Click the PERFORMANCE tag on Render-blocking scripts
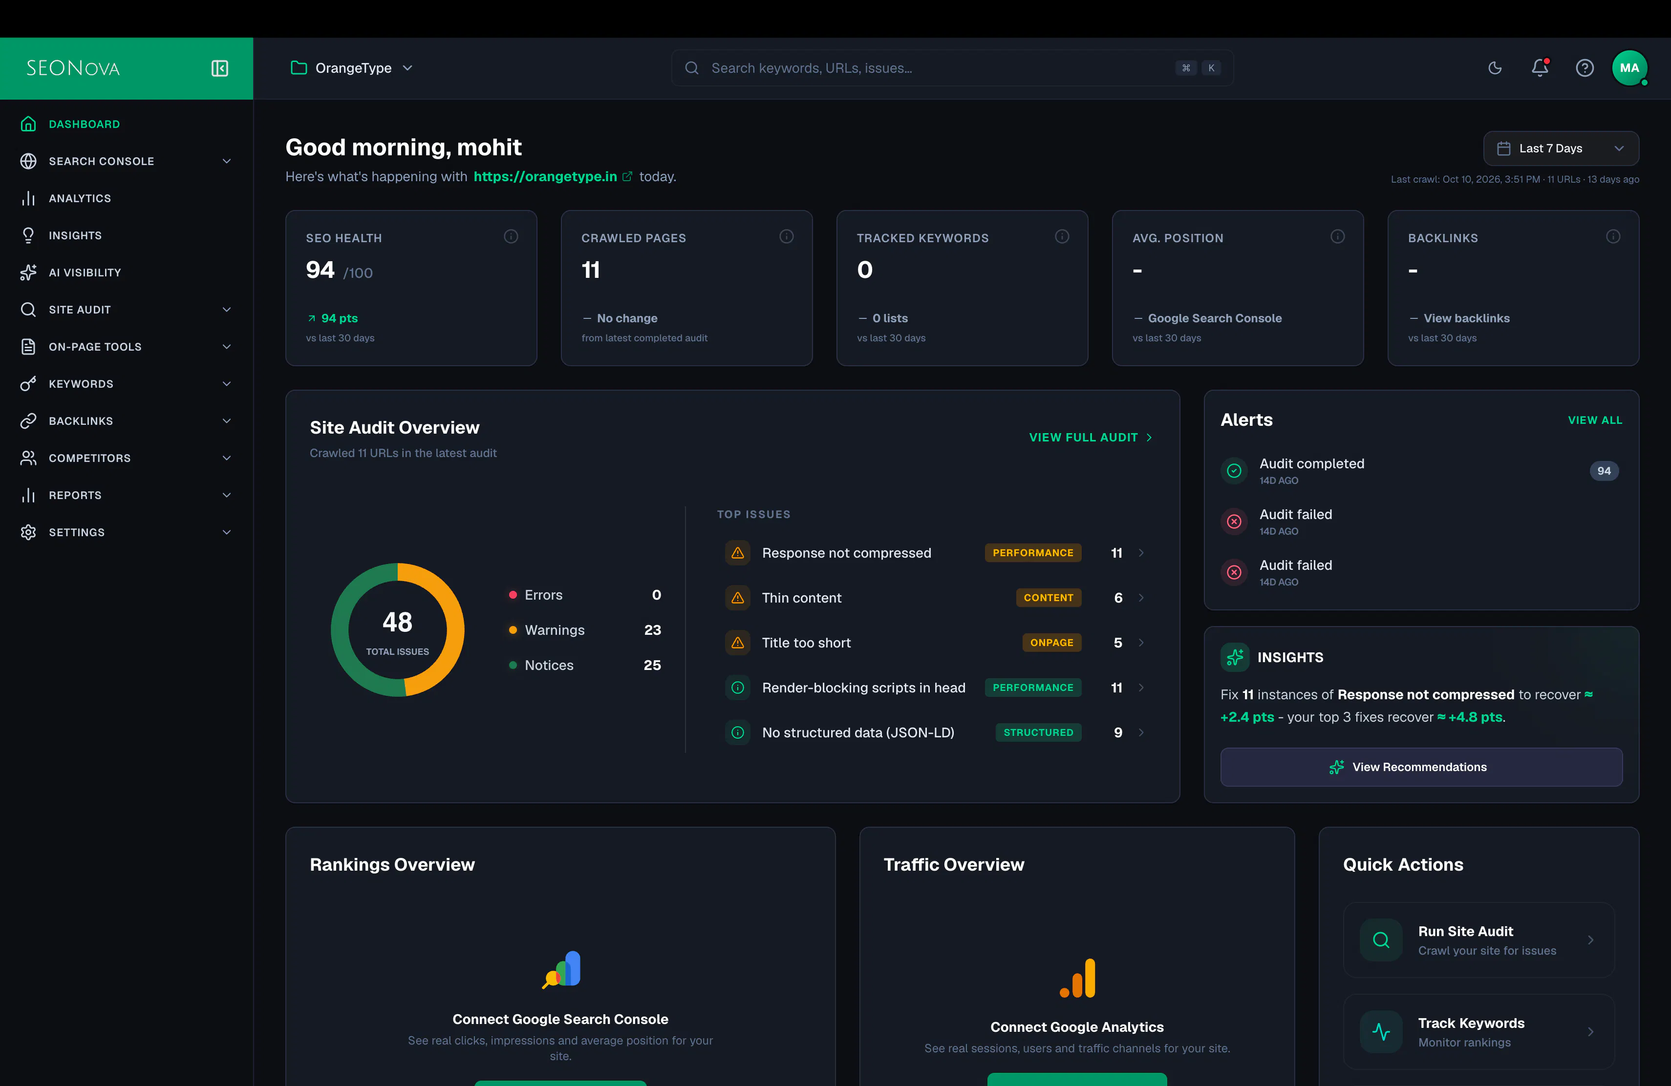The height and width of the screenshot is (1086, 1671). point(1033,688)
